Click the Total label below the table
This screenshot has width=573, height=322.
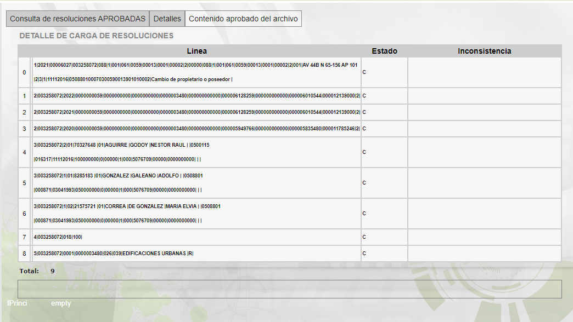coord(29,271)
